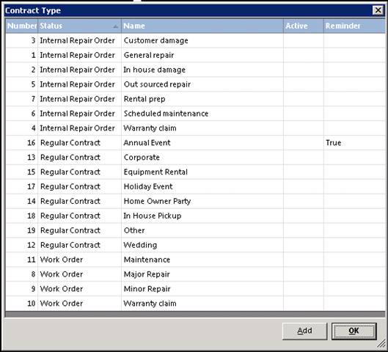Click the Add button
The height and width of the screenshot is (352, 388).
pyautogui.click(x=304, y=331)
